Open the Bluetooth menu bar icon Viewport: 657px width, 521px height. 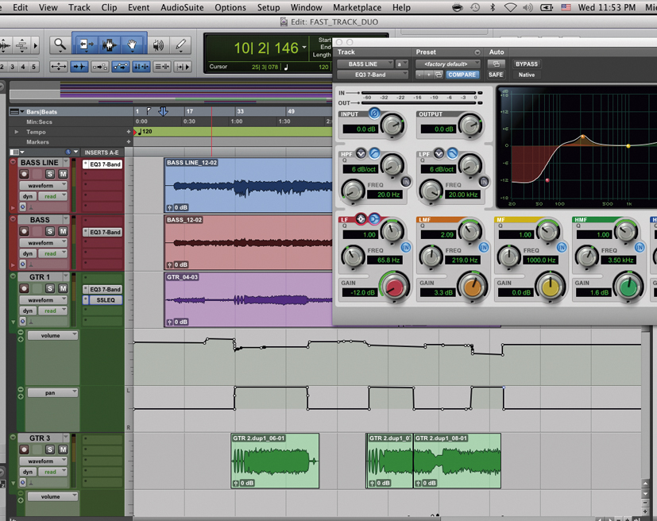(493, 7)
